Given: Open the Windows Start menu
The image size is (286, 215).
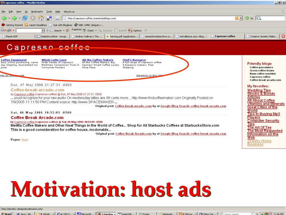Looking at the screenshot, I should click(x=6, y=214).
